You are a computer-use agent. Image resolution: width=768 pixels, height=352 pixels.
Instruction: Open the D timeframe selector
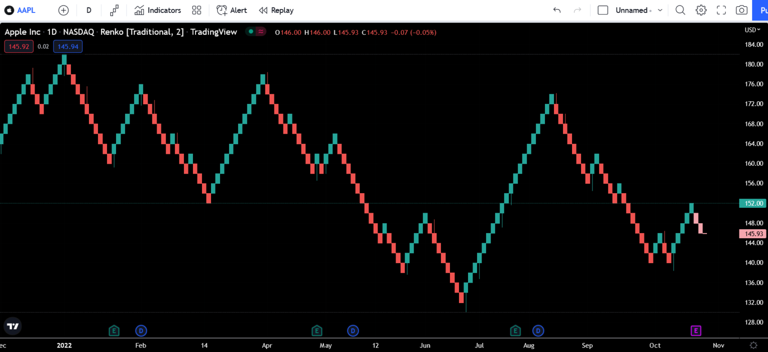[x=88, y=10]
